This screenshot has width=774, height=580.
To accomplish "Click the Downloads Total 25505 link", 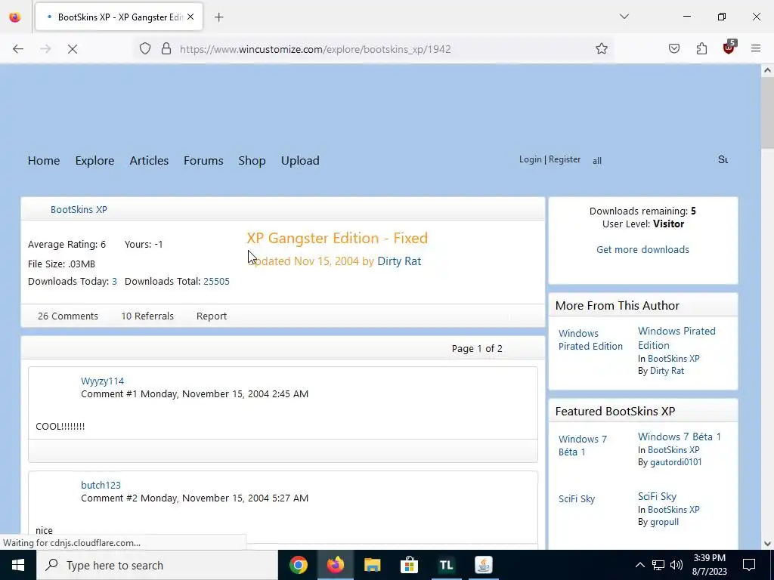I will 216,282.
